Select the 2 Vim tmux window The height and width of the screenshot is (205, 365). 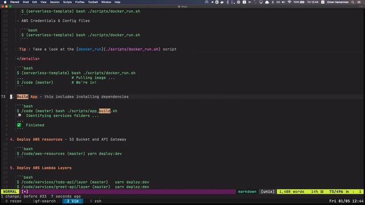click(x=73, y=201)
